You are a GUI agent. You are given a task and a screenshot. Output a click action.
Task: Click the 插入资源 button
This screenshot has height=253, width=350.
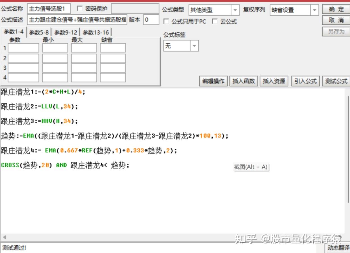point(274,81)
